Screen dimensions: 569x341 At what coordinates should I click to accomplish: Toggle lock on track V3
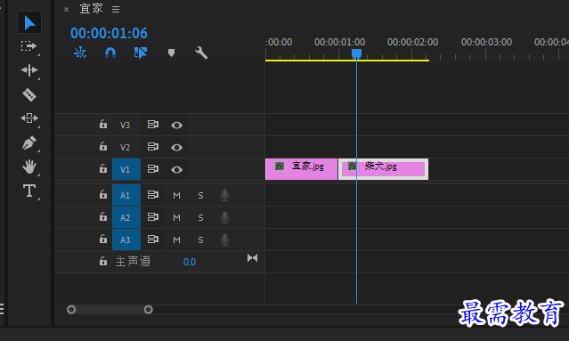[103, 125]
